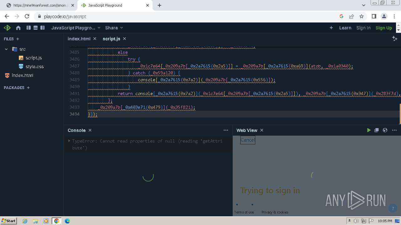Viewport: 401px width, 225px height.
Task: Select the vertical split layout icon
Action: tap(29, 28)
